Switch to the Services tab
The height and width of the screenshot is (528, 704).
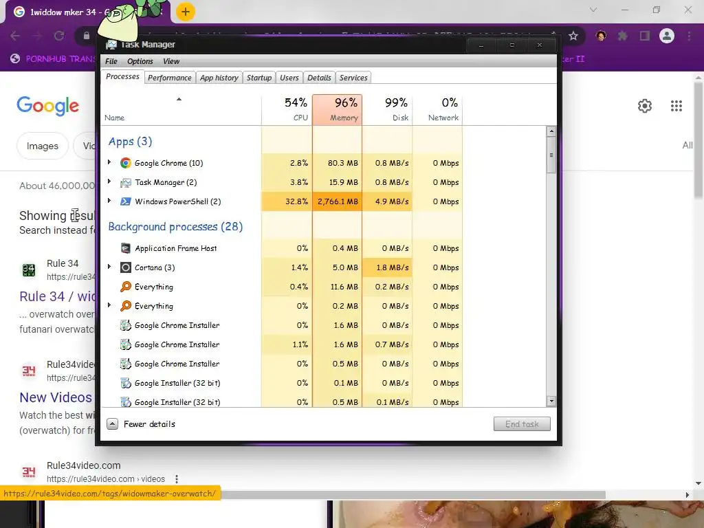point(353,78)
